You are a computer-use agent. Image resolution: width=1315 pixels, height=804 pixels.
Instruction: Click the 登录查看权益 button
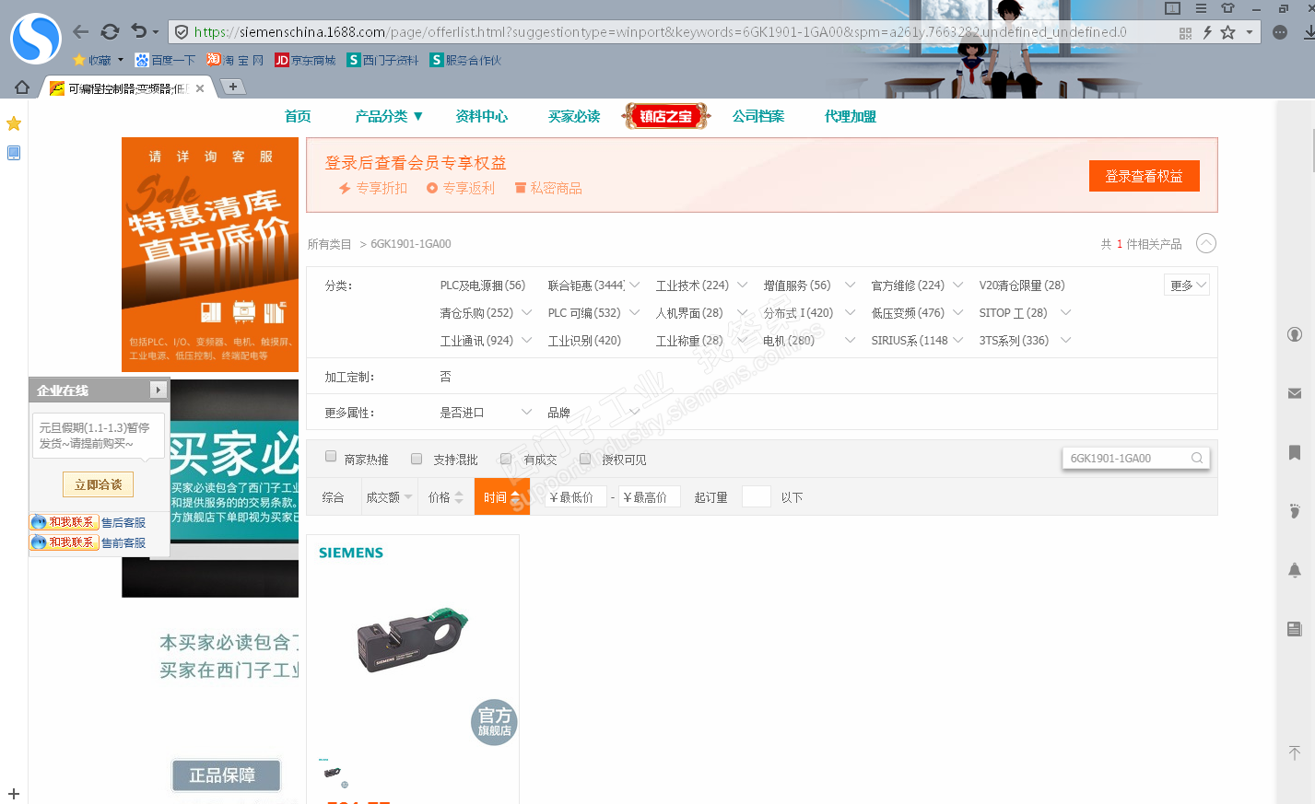[x=1144, y=176]
